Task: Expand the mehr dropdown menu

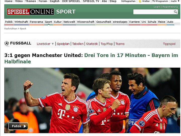Action: tap(175, 1)
